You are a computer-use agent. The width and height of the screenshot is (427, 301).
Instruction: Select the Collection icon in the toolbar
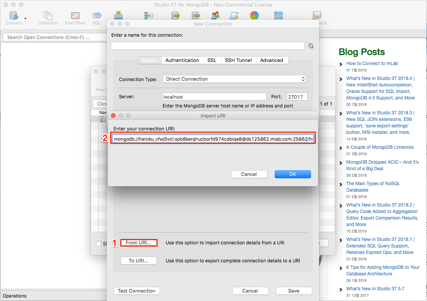pos(48,15)
